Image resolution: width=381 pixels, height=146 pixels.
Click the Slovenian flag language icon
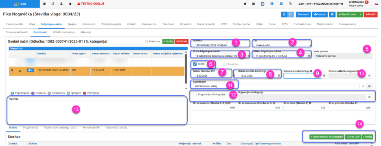pos(377,4)
